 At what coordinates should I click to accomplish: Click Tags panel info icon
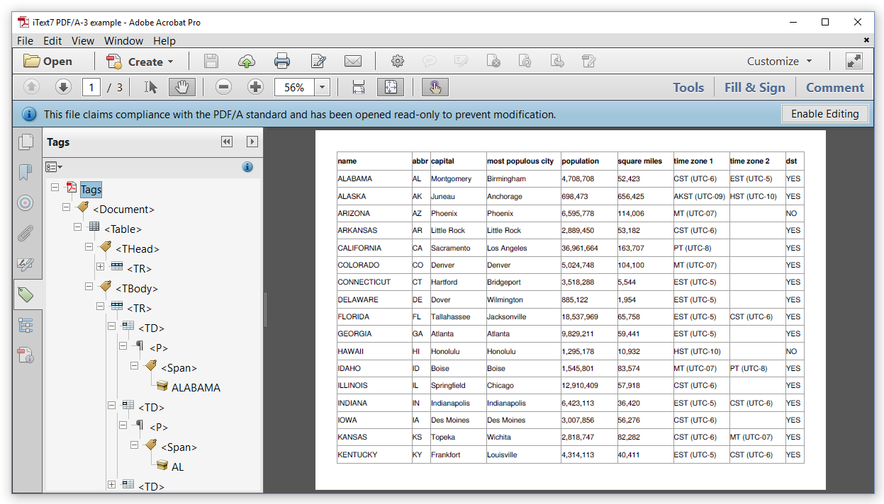(247, 167)
